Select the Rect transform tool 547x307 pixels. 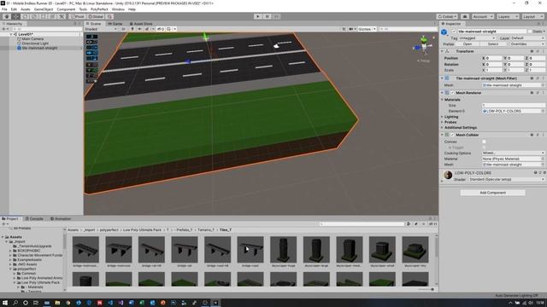pos(44,16)
